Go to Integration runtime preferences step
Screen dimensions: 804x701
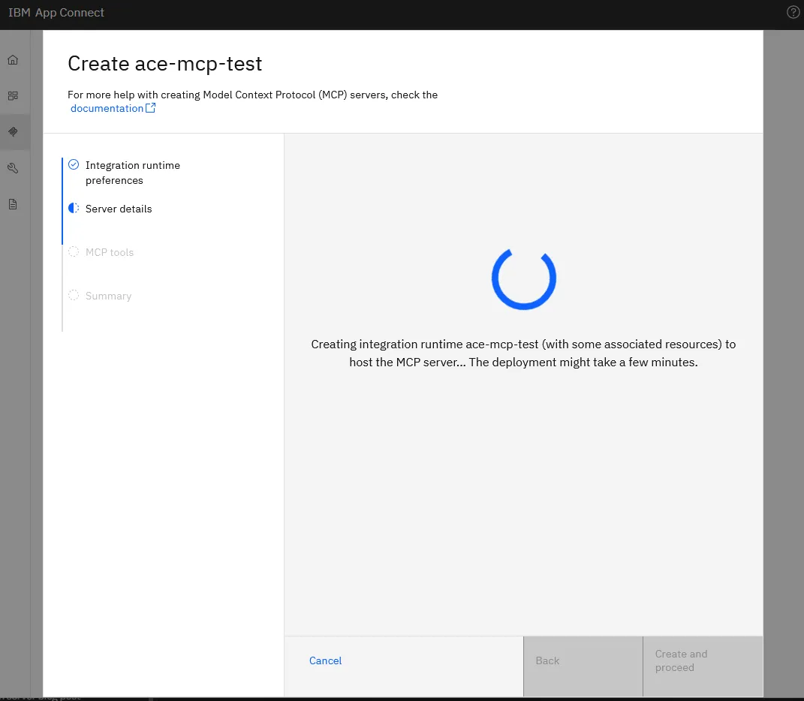point(133,173)
